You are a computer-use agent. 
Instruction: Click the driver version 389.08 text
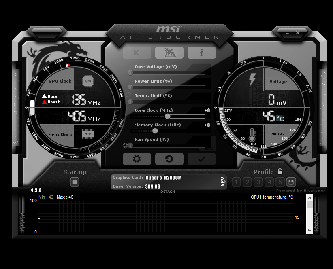click(153, 186)
